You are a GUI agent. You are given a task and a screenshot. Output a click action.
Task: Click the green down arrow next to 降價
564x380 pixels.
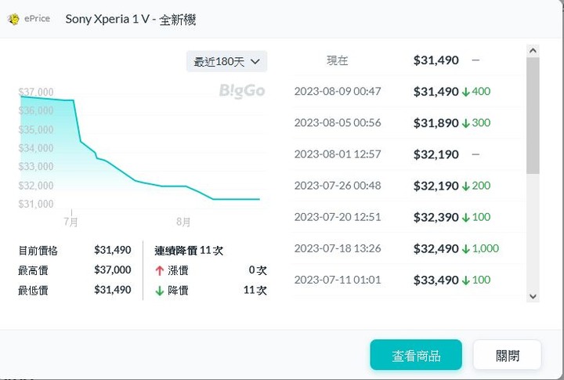click(x=160, y=291)
